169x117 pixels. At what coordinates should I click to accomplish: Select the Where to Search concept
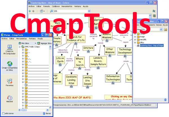click(x=79, y=62)
